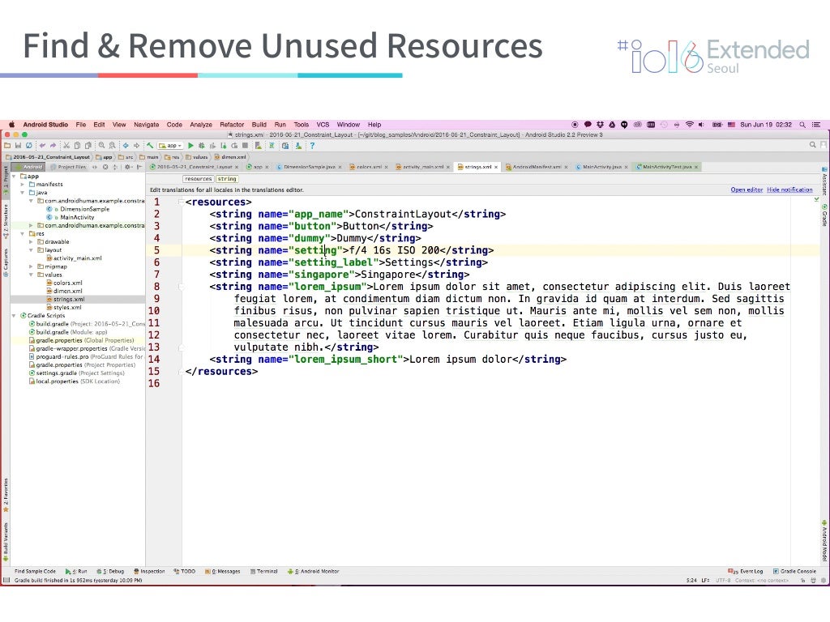
Task: Switch to the colors.xml editor tab
Action: point(369,167)
